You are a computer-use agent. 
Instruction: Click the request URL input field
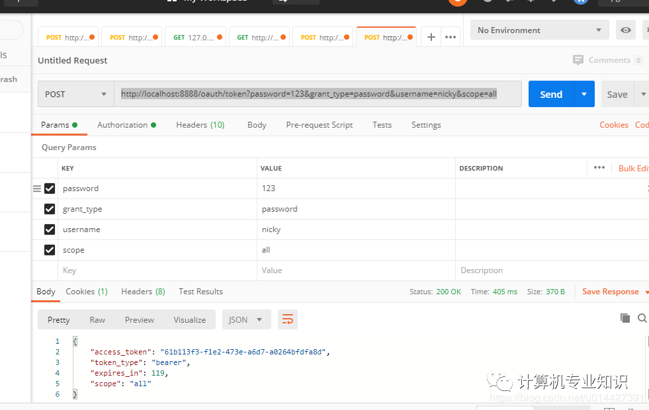[318, 94]
